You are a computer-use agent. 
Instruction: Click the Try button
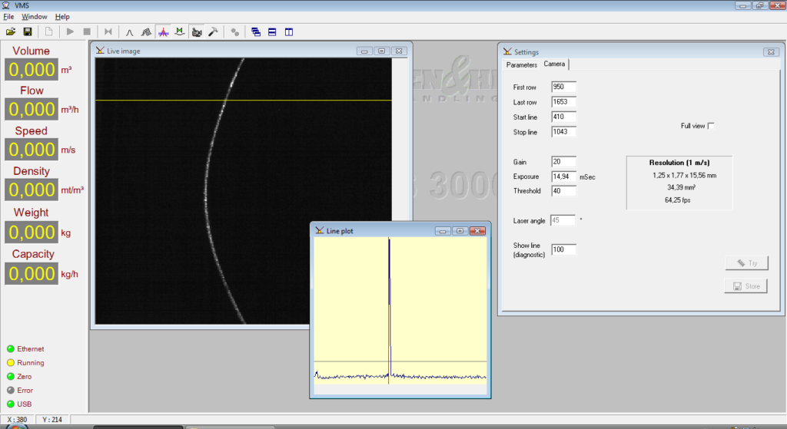tap(746, 263)
